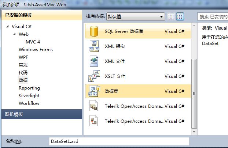Image resolution: width=228 pixels, height=148 pixels.
Task: Select the second Telerik OpenAccess Domain icon
Action: [93, 121]
